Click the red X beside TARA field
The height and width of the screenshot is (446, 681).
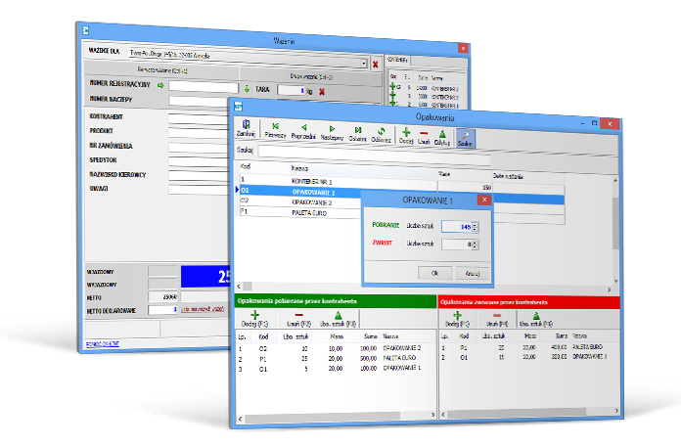322,91
